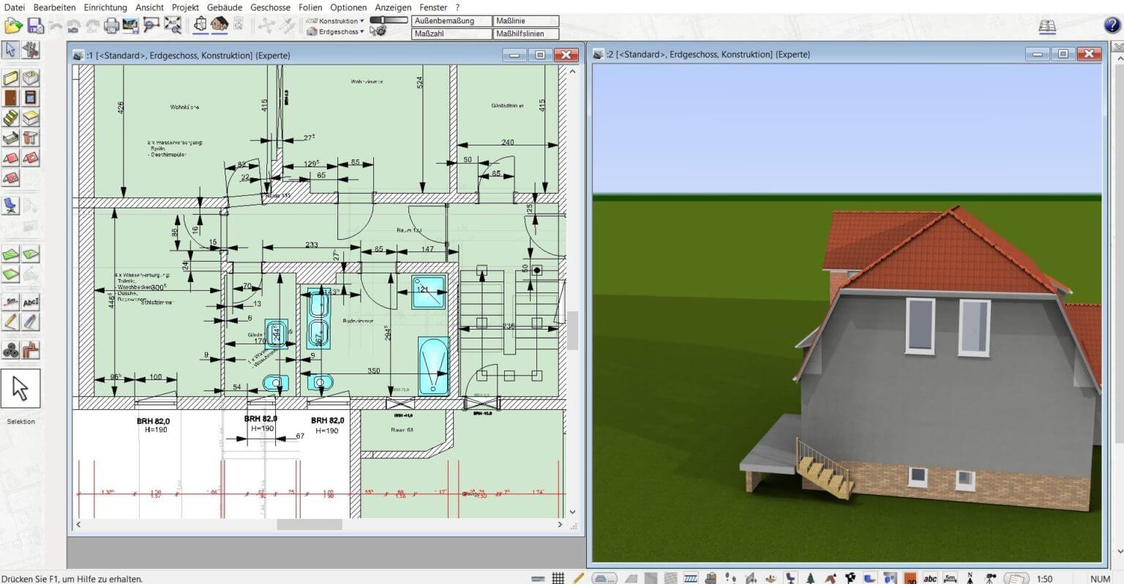The height and width of the screenshot is (584, 1124).
Task: Toggle Maßhilfslinien display
Action: 525,34
